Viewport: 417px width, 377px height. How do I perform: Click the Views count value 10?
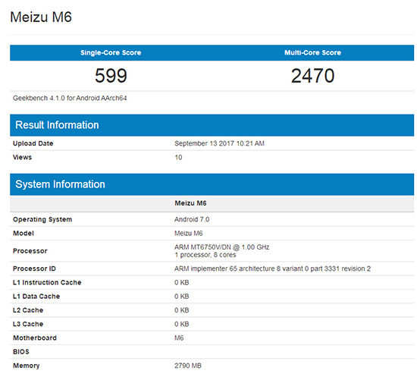(x=178, y=157)
